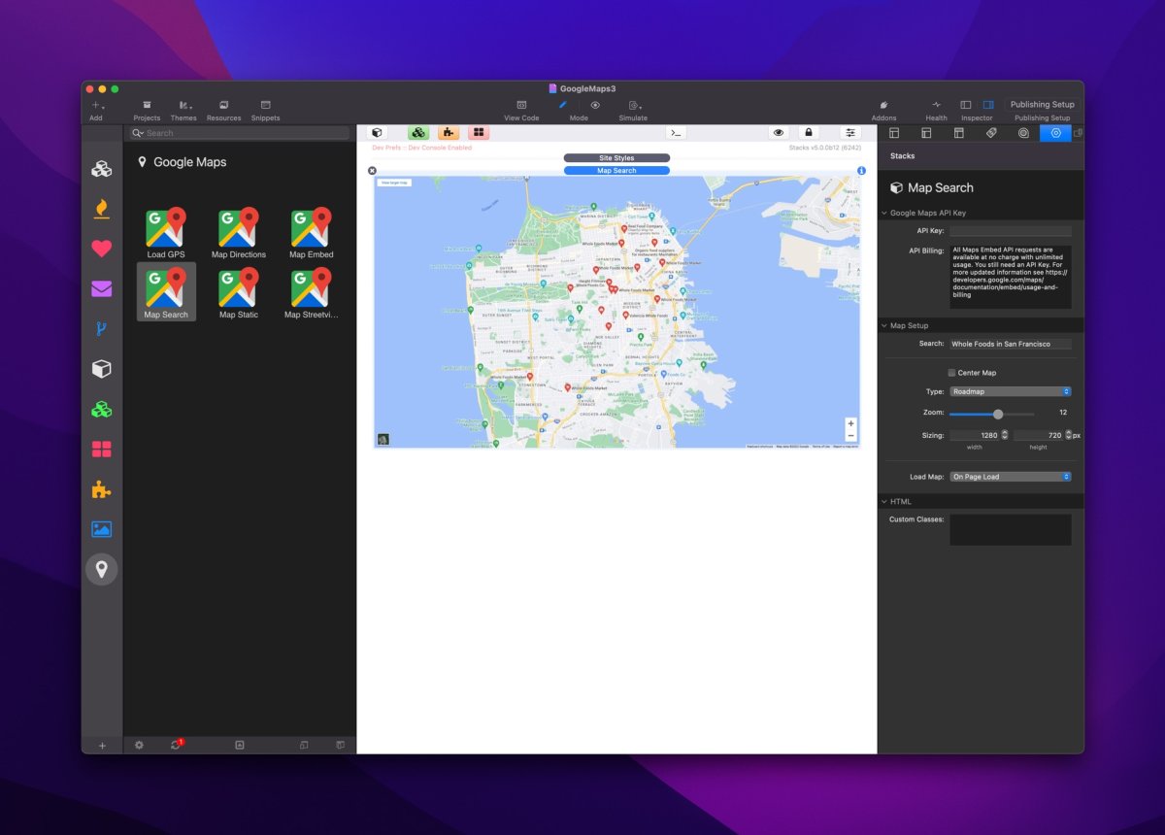Click the lock icon in stacks toolbar
The height and width of the screenshot is (835, 1165).
click(808, 133)
